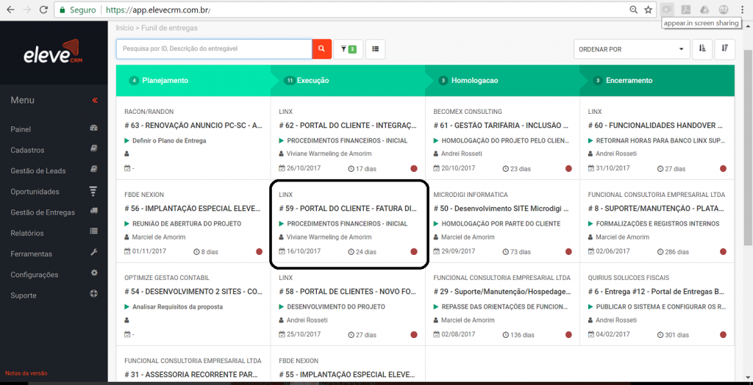Click the zoom magnifier in address bar
Screen dimensions: 753x385
634,10
